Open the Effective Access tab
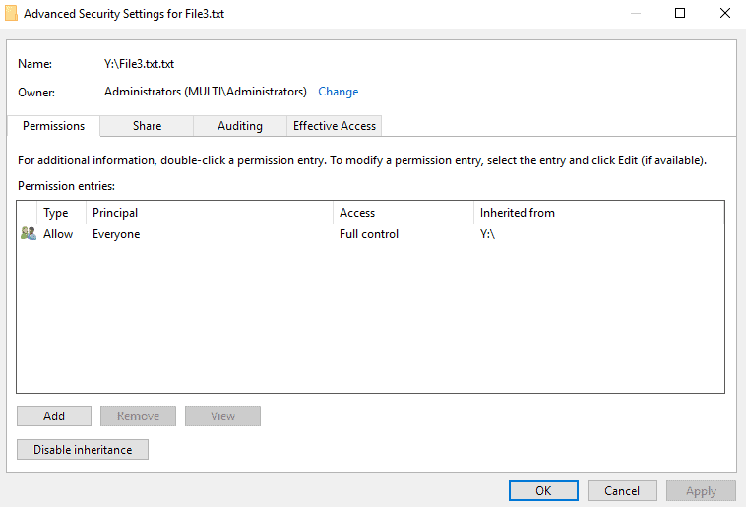This screenshot has height=507, width=746. [335, 126]
